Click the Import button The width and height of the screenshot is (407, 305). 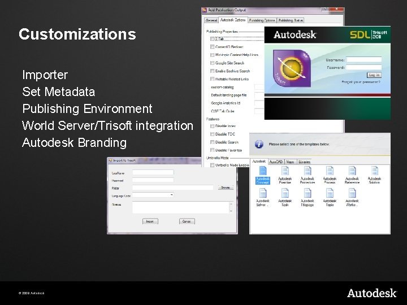tap(150, 221)
